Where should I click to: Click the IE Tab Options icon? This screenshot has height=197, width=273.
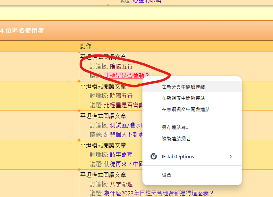click(154, 156)
